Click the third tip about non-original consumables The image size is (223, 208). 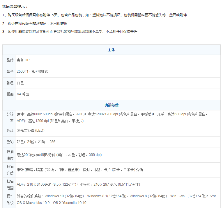pyautogui.click(x=70, y=32)
